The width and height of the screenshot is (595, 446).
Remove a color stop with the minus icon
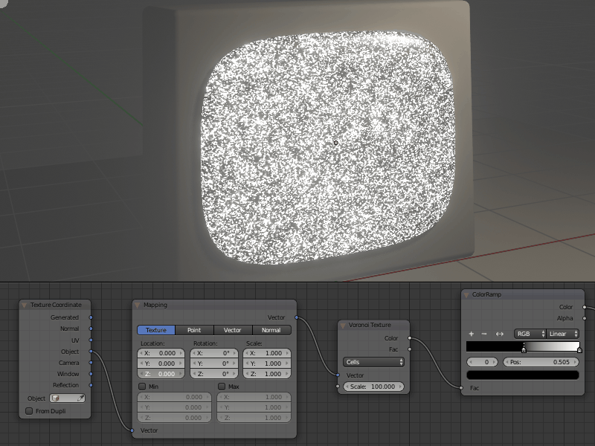[x=483, y=334]
